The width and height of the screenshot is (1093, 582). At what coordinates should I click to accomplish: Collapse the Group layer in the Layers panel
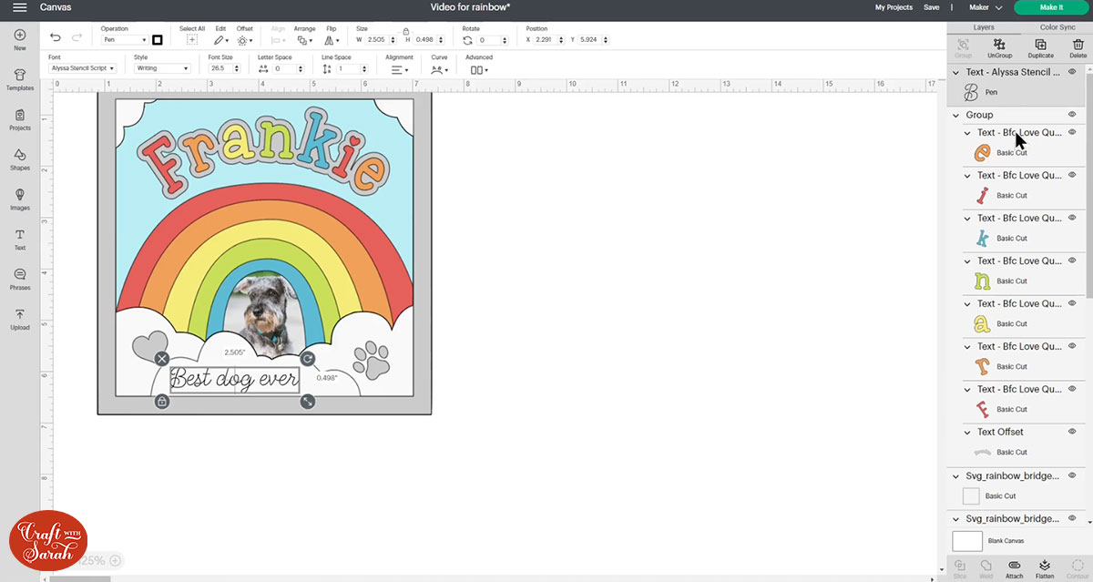point(955,116)
